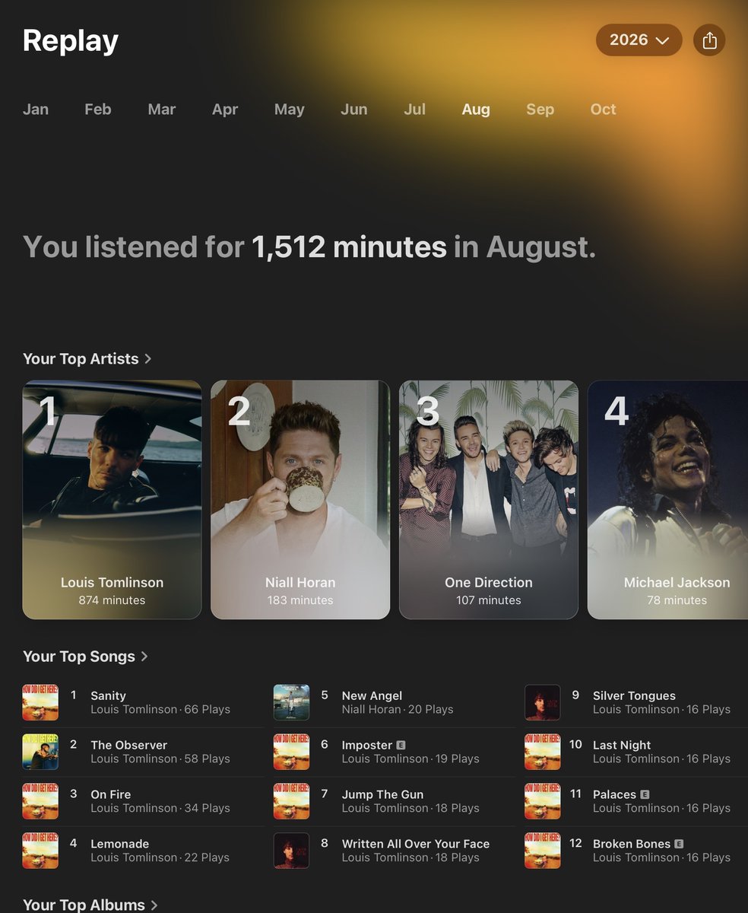Play song title Written All Over Your Face
The height and width of the screenshot is (913, 748).
click(416, 844)
